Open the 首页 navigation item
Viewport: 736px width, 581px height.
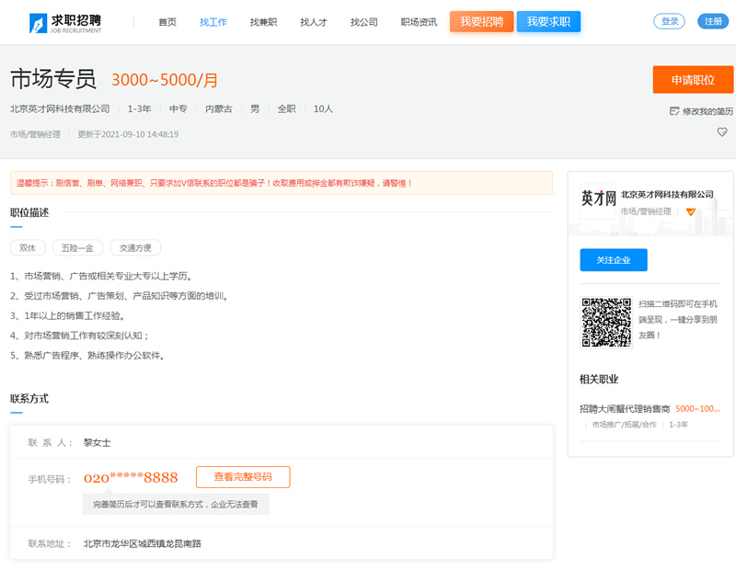[x=167, y=22]
